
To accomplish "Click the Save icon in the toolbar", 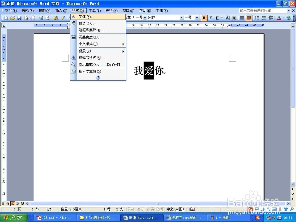I will click(x=20, y=18).
